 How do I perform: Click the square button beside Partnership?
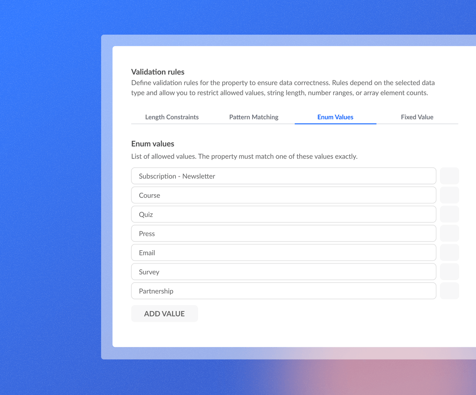[449, 291]
